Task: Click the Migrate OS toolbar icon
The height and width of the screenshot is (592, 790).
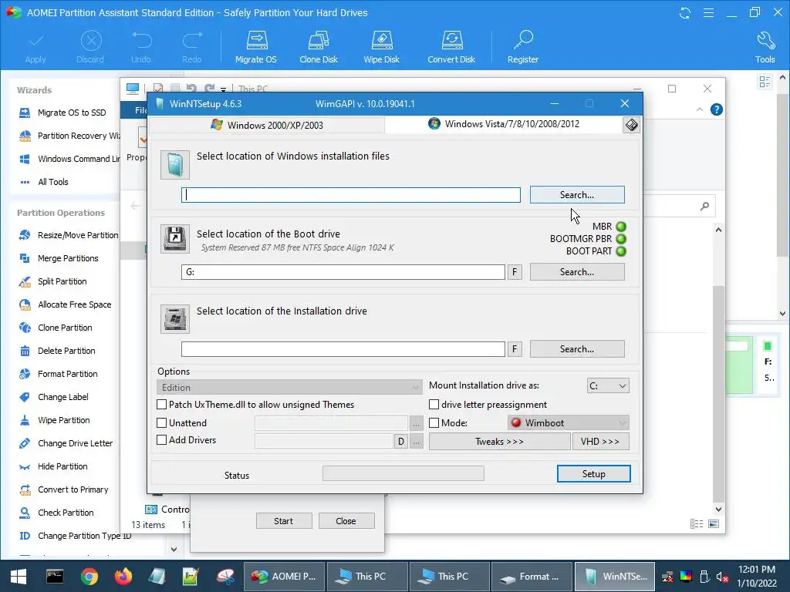Action: pos(256,47)
